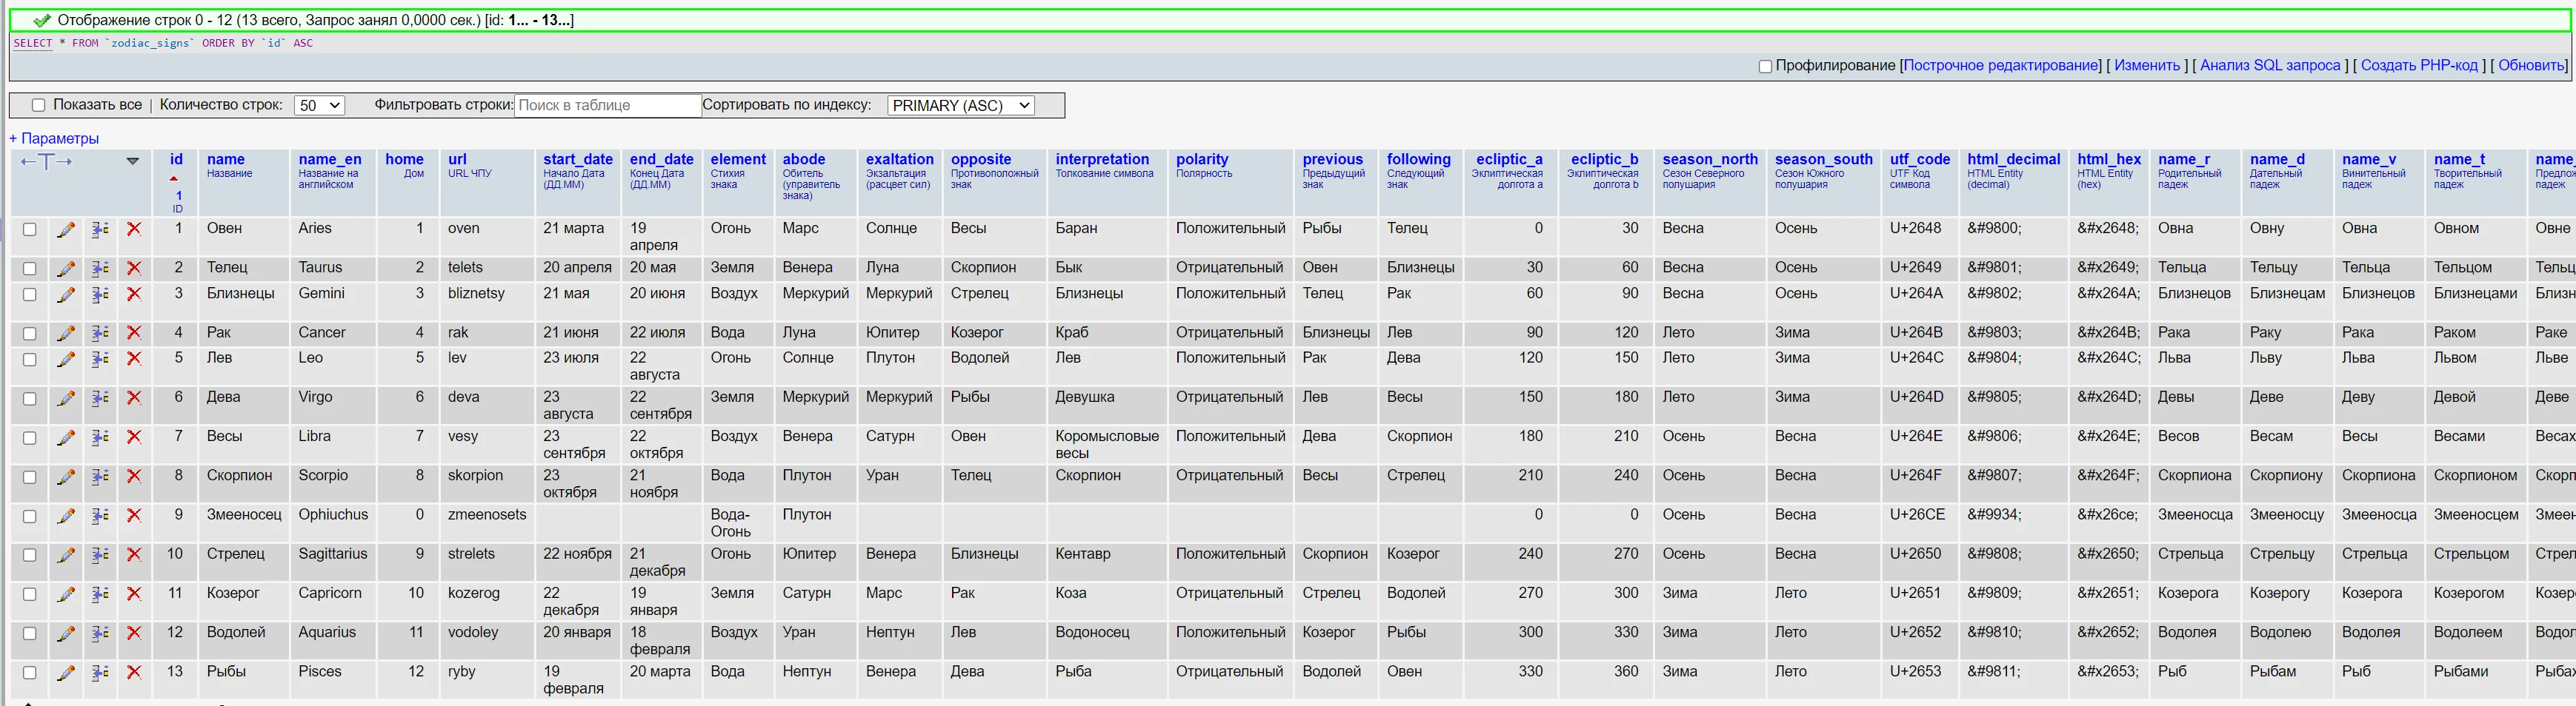Viewport: 2576px width, 706px height.
Task: Sort table by polarity column header
Action: pos(1202,159)
